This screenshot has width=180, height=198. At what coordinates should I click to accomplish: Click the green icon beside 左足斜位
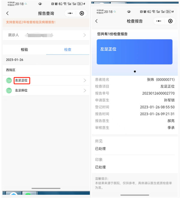[9, 90]
